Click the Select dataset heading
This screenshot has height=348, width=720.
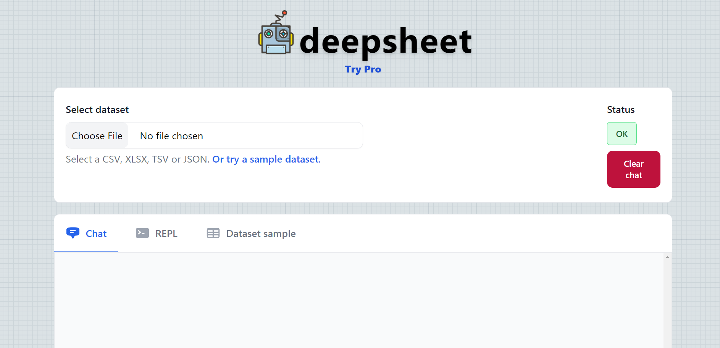pos(97,110)
